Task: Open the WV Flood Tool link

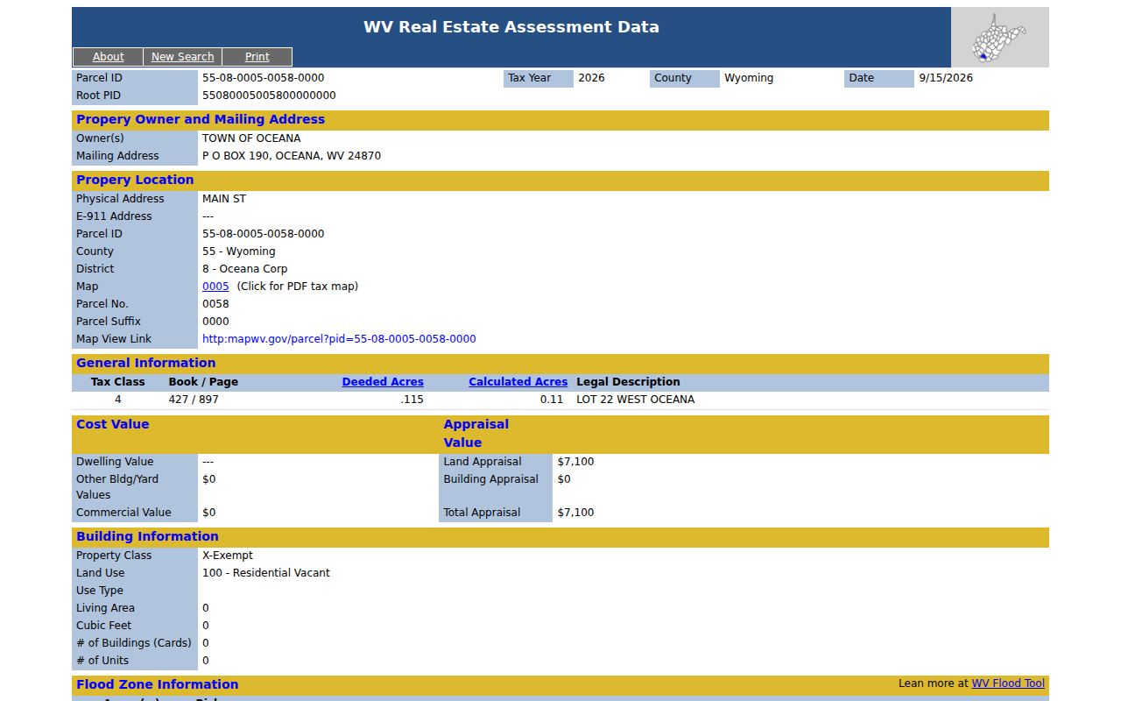Action: click(x=1008, y=683)
